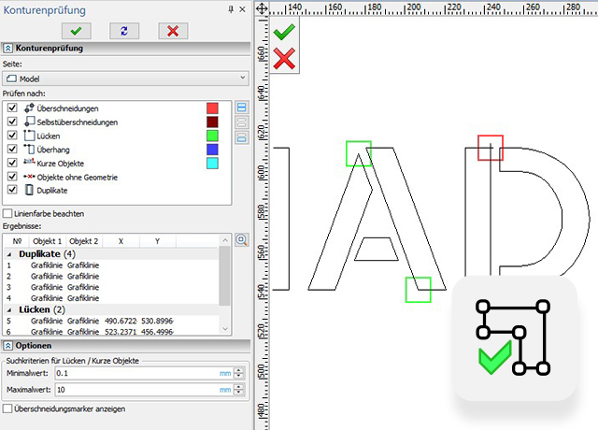Click the Duplikate icon

(x=29, y=190)
